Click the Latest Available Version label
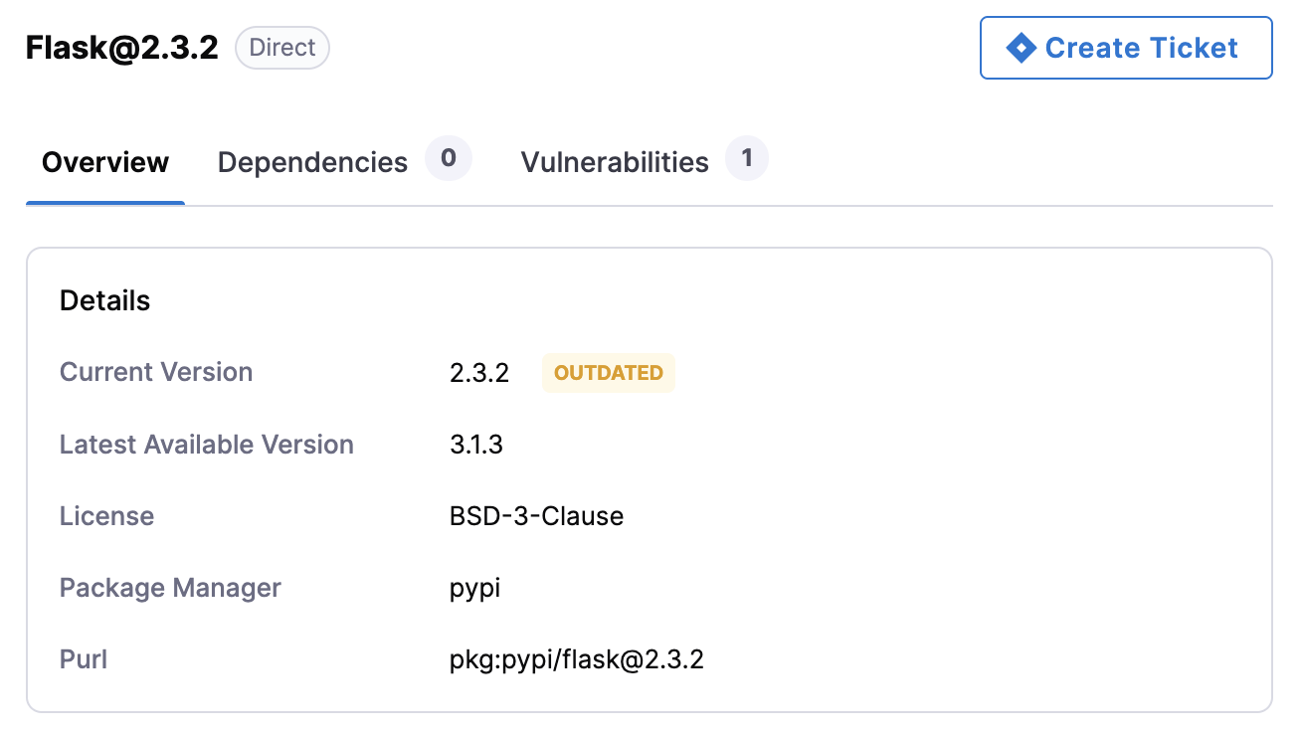This screenshot has width=1303, height=736. pyautogui.click(x=207, y=445)
